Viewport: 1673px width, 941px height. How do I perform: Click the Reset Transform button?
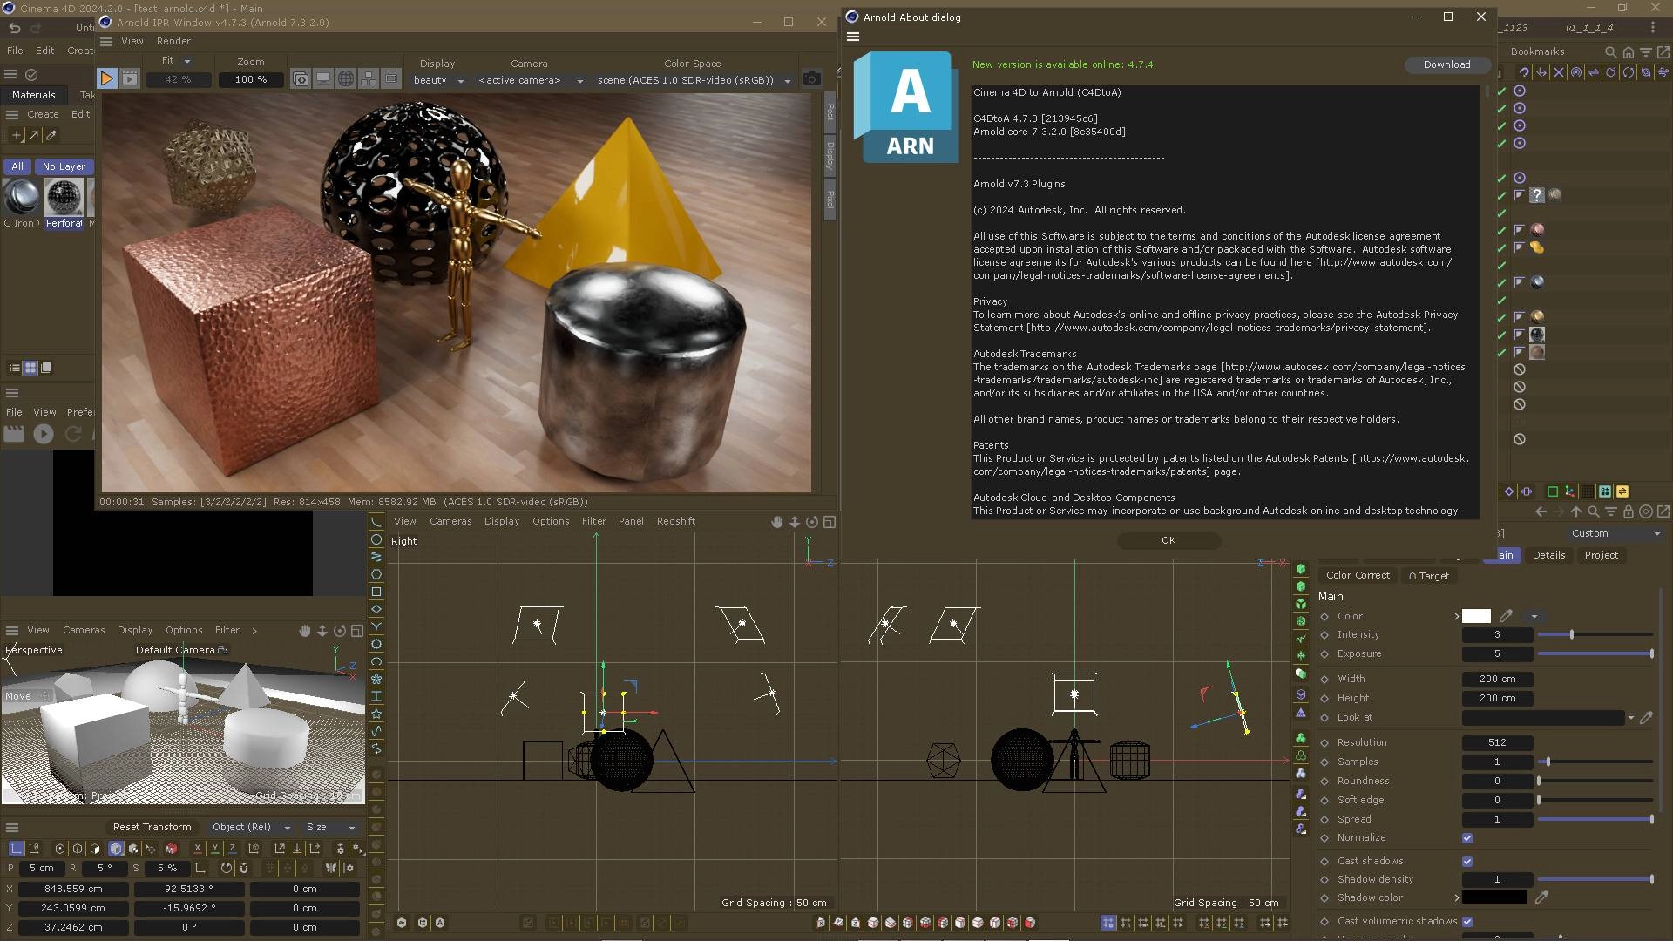pyautogui.click(x=152, y=828)
